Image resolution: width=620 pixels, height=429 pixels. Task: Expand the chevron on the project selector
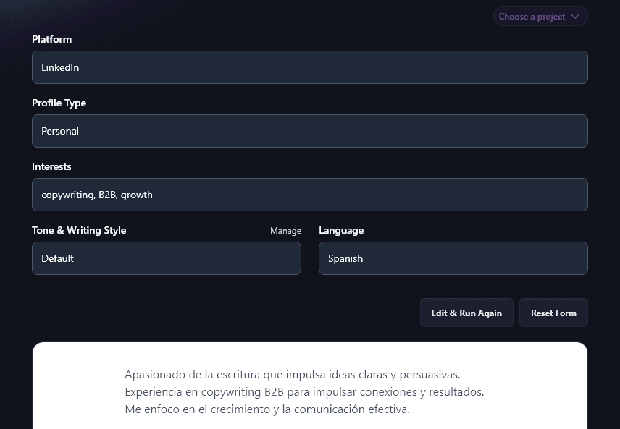(576, 15)
